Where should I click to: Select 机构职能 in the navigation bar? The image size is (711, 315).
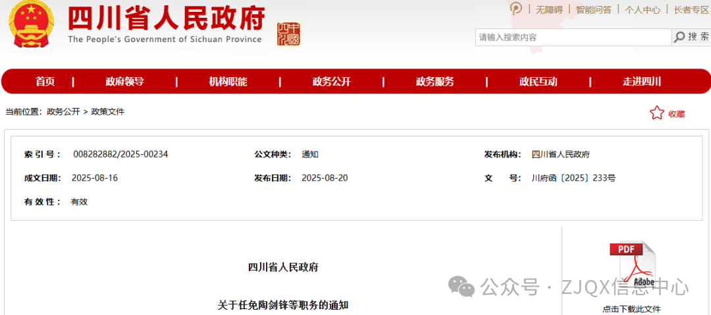228,82
